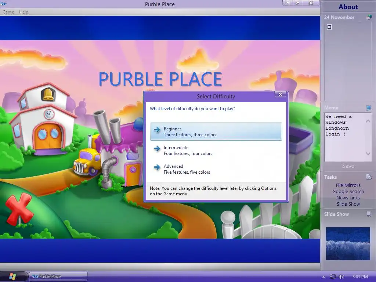Show hidden tray icons arrow

coord(324,277)
